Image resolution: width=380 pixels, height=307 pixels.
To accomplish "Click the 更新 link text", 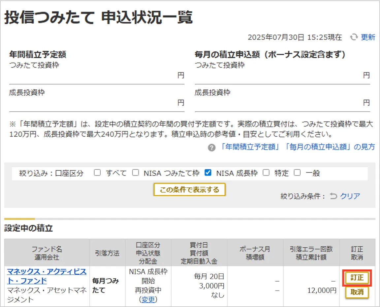I will pyautogui.click(x=368, y=37).
